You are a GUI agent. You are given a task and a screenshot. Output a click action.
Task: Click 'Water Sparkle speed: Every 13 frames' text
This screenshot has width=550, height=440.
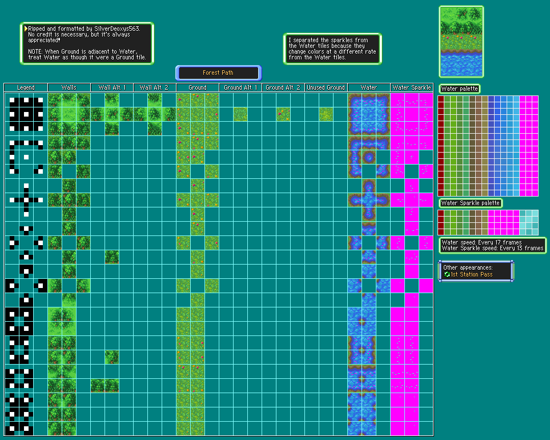pyautogui.click(x=492, y=248)
